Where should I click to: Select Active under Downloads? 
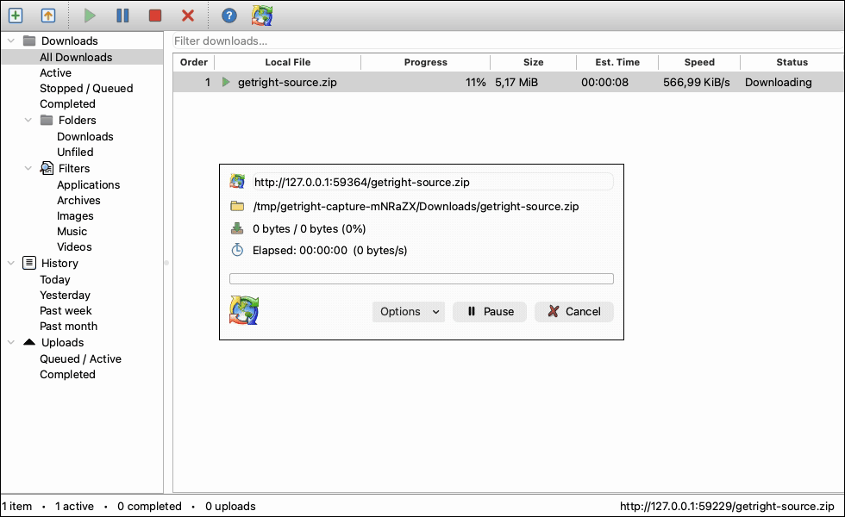(55, 72)
